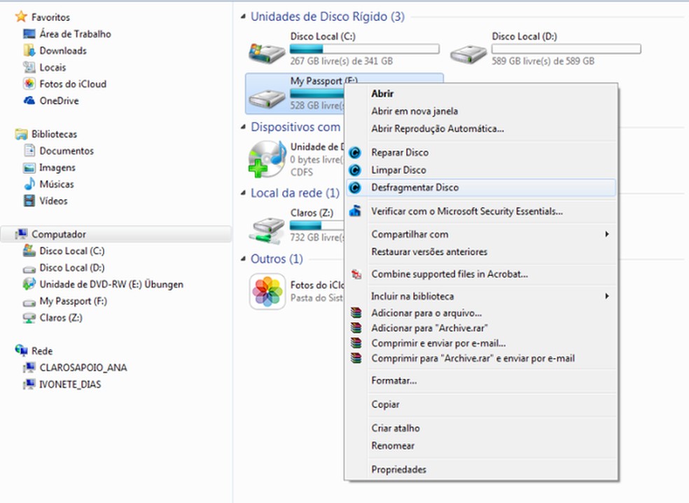
Task: Choose Restaurar versões anteriores
Action: pos(481,252)
